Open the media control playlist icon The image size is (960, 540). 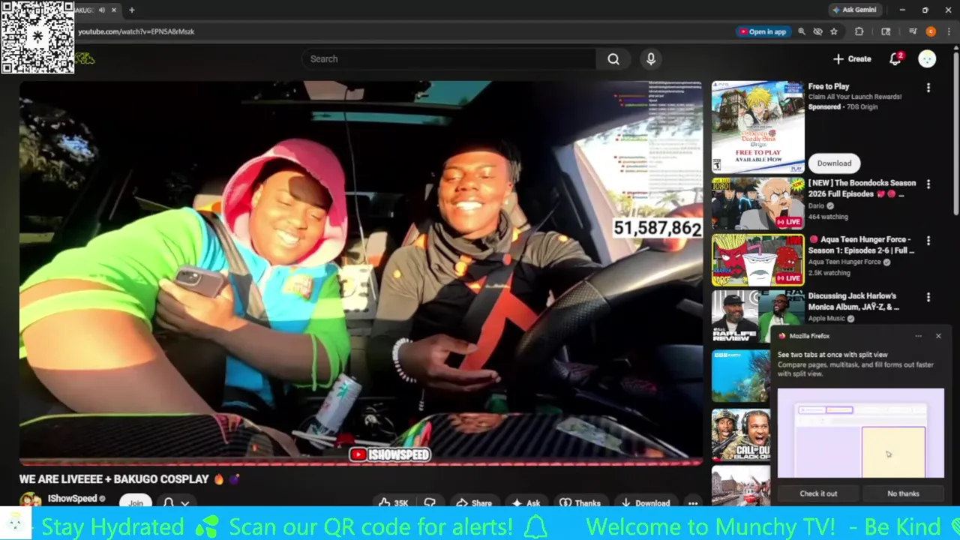pyautogui.click(x=913, y=31)
